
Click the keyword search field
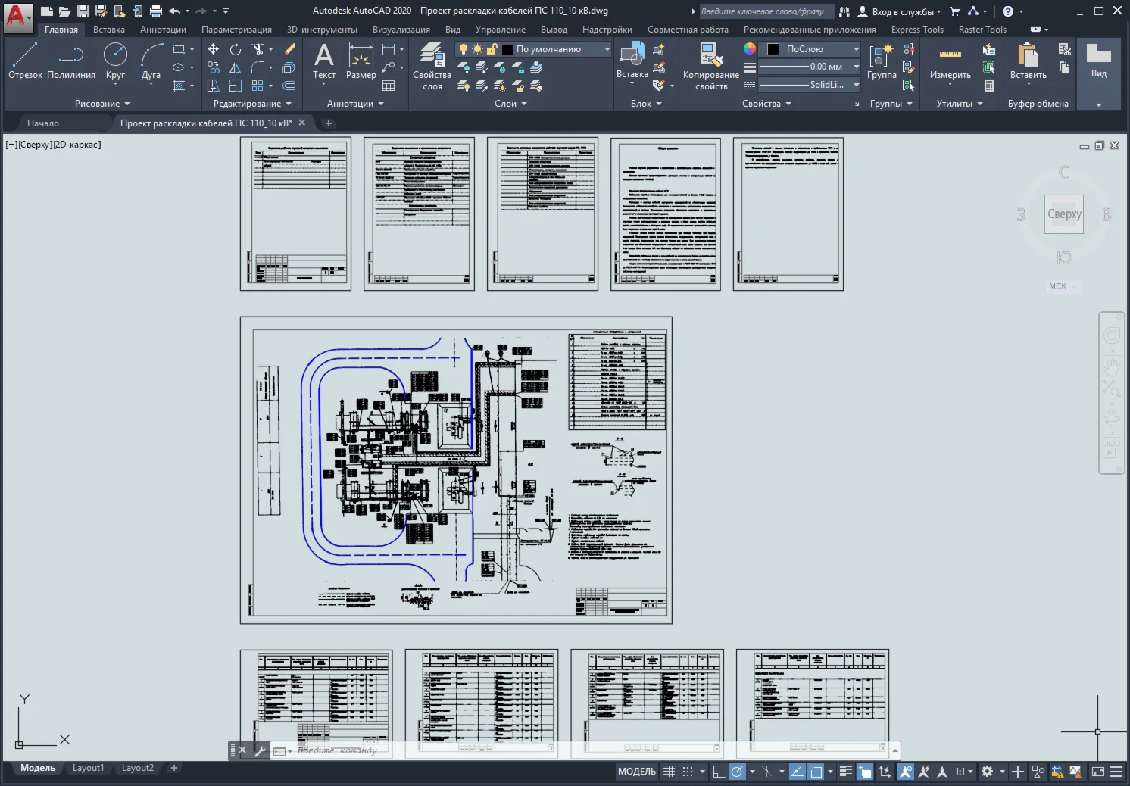(x=765, y=11)
